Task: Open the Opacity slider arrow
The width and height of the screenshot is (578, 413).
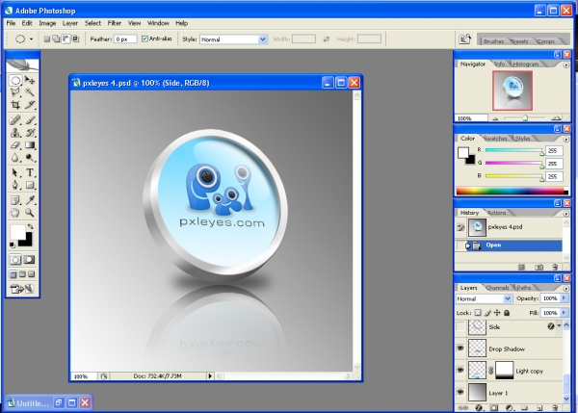Action: (564, 298)
